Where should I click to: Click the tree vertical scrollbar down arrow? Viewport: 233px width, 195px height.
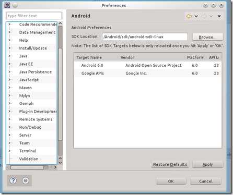point(60,162)
